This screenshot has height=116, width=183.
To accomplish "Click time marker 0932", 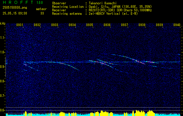I will click(37, 25).
